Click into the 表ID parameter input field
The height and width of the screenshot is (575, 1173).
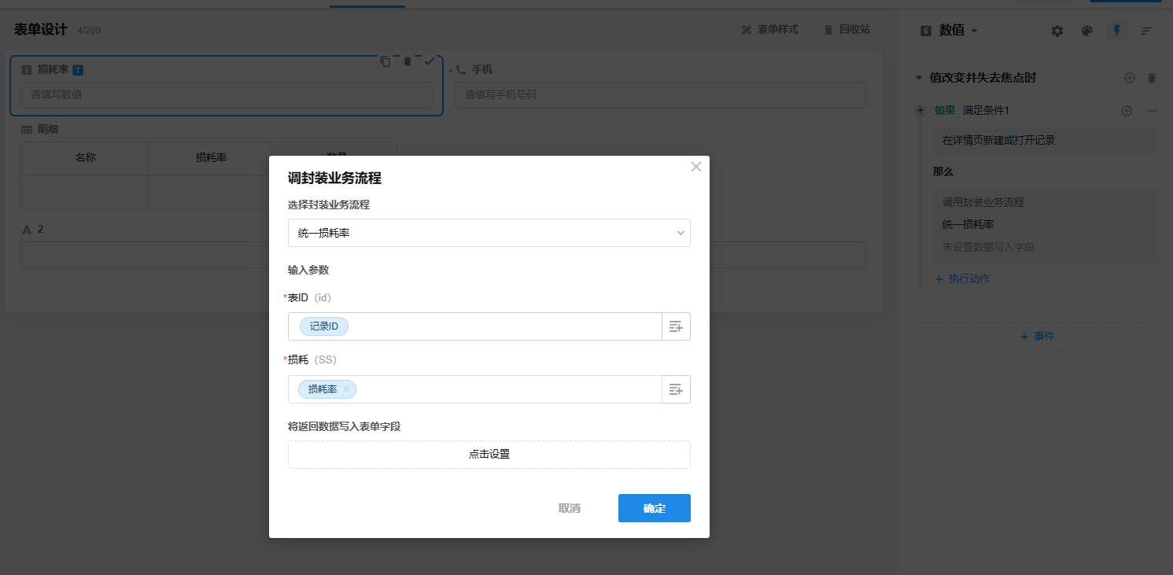(x=504, y=326)
